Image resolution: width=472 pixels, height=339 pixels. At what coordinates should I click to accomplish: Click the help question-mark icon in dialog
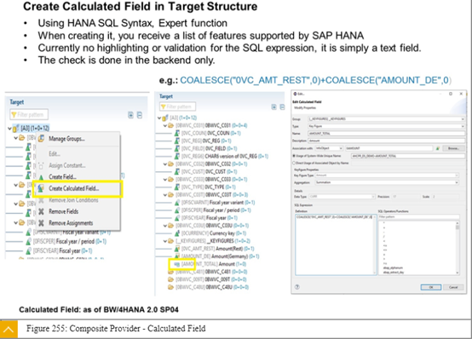pyautogui.click(x=297, y=287)
